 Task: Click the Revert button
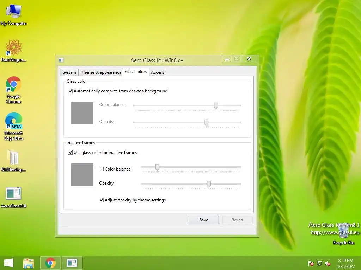pos(237,220)
